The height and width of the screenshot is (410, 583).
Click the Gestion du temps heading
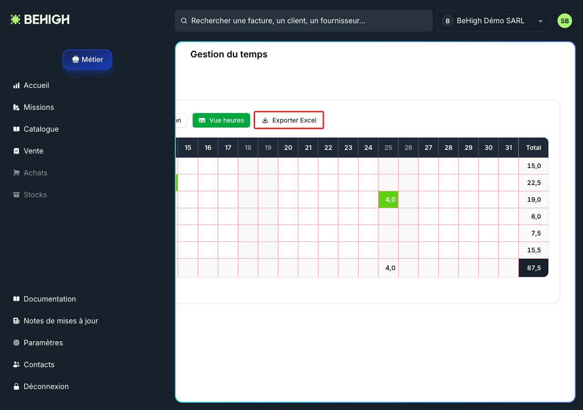(229, 54)
